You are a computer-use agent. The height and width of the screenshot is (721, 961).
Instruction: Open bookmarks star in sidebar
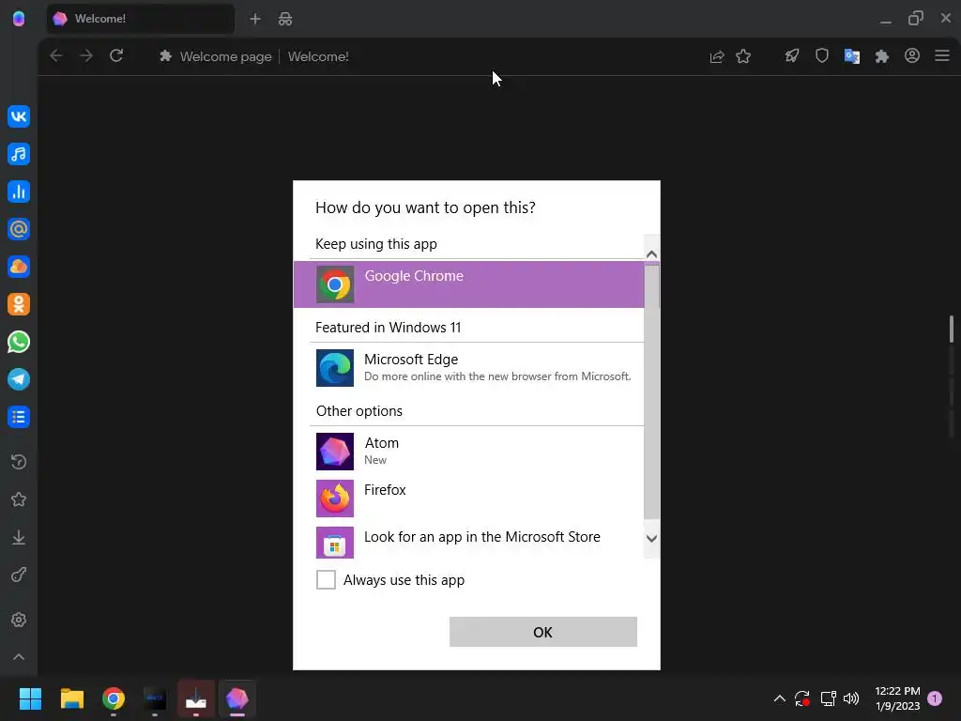19,499
